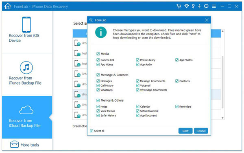The width and height of the screenshot is (244, 153).
Task: Click the key register icon
Action: pos(193,6)
